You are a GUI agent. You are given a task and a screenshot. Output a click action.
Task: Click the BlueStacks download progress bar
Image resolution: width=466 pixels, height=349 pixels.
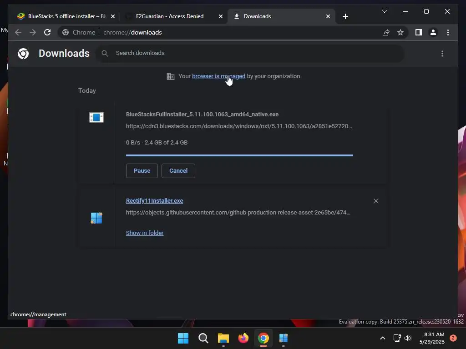click(239, 155)
